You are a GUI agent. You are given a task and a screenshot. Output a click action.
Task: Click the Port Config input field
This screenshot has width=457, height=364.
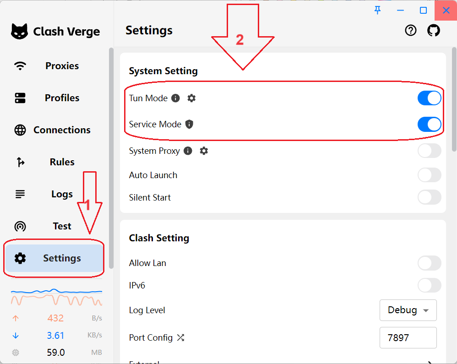pyautogui.click(x=408, y=338)
